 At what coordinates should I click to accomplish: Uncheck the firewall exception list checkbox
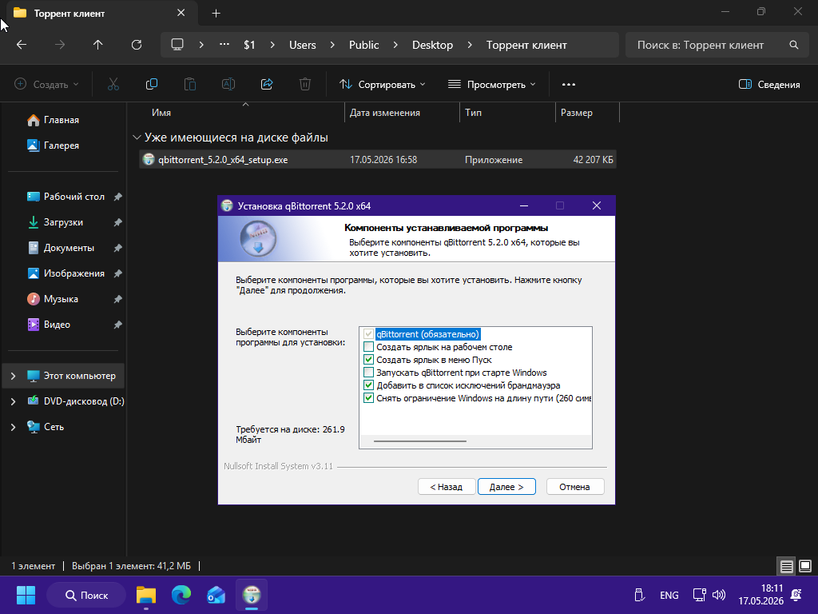pyautogui.click(x=369, y=385)
